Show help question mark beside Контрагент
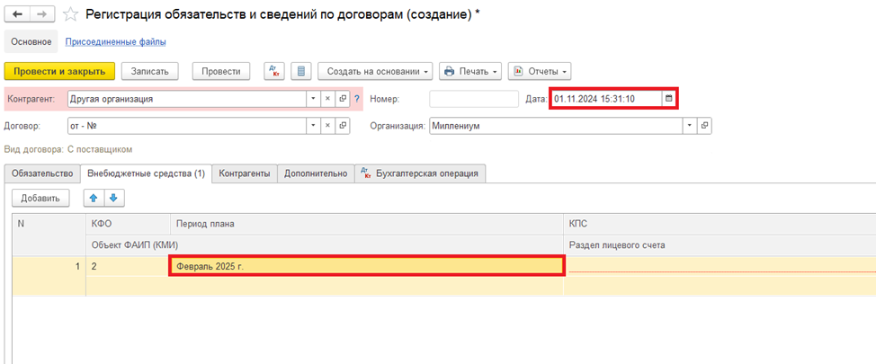This screenshot has width=876, height=364. point(356,99)
